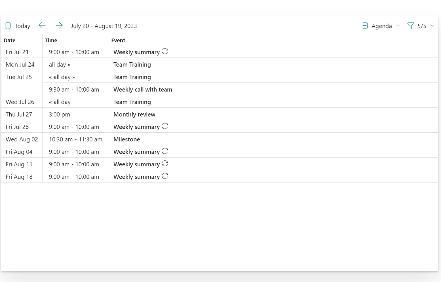Click the calendar filter funnel icon
This screenshot has height=282, width=441.
click(410, 26)
